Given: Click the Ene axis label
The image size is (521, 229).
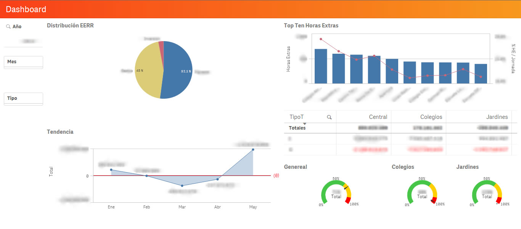Looking at the screenshot, I should click(111, 207).
